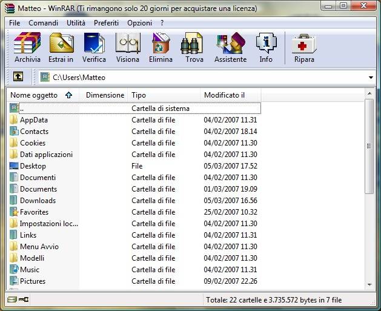The height and width of the screenshot is (311, 381).
Task: Open the File menu
Action: click(15, 23)
